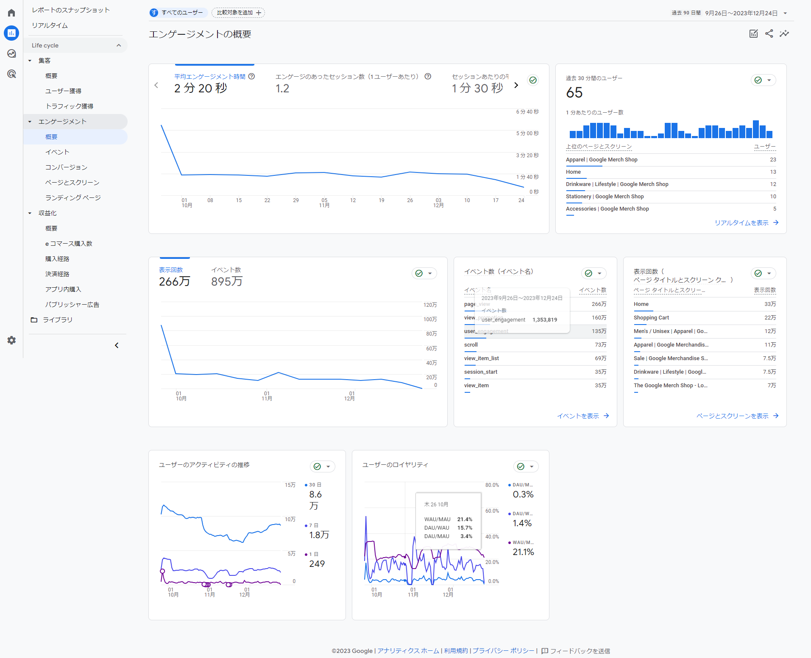The height and width of the screenshot is (658, 811).
Task: Open Admin settings gear icon
Action: point(11,340)
